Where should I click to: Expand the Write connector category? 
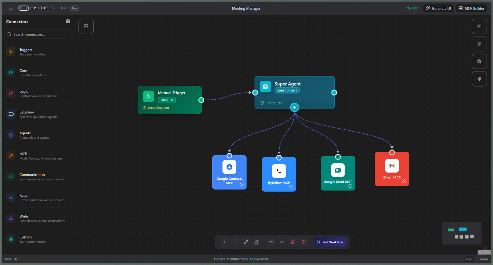point(38,218)
